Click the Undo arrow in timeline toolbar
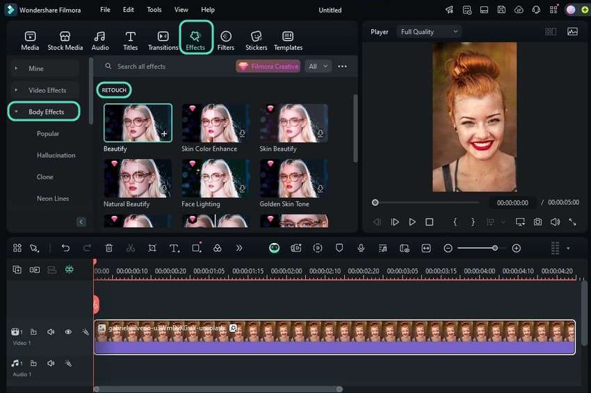This screenshot has height=393, width=591. click(65, 248)
